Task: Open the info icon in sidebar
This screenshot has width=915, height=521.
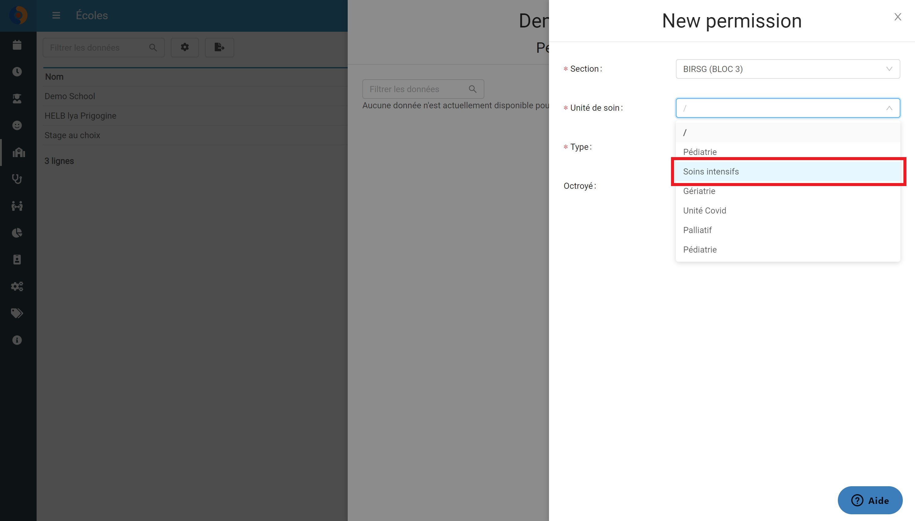Action: (17, 340)
